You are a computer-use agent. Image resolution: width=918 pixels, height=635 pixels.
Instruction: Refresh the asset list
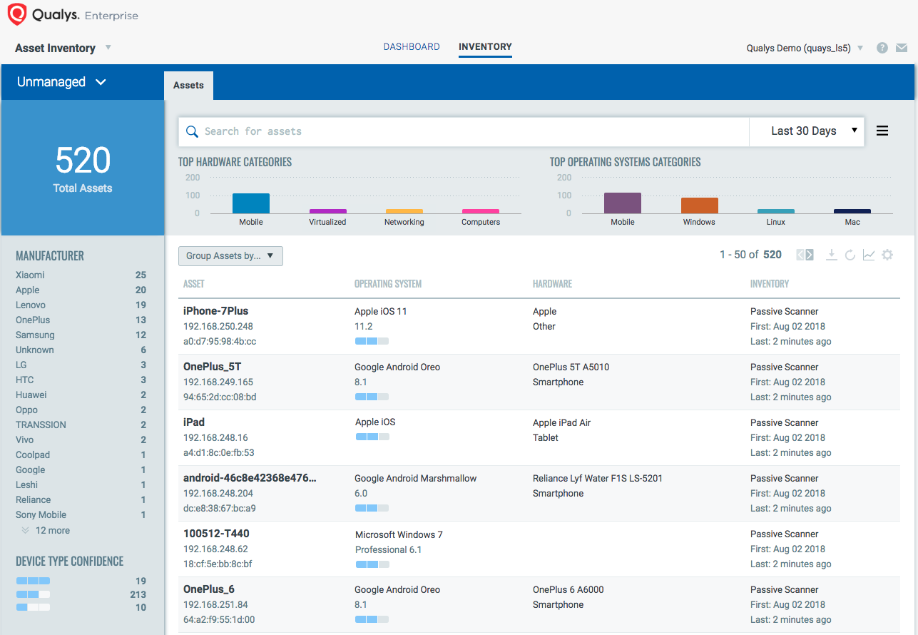850,255
